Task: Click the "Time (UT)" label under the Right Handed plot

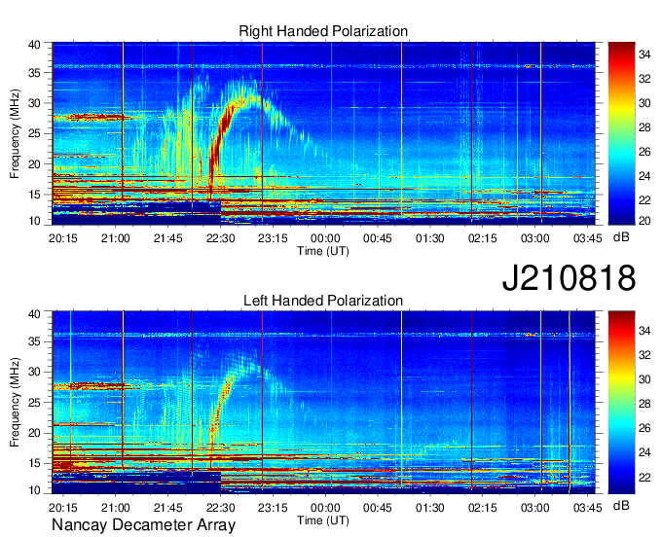Action: tap(323, 251)
